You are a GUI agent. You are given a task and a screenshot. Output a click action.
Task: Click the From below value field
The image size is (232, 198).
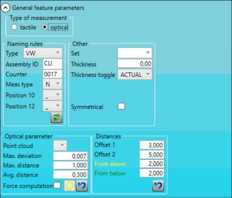[x=152, y=173]
